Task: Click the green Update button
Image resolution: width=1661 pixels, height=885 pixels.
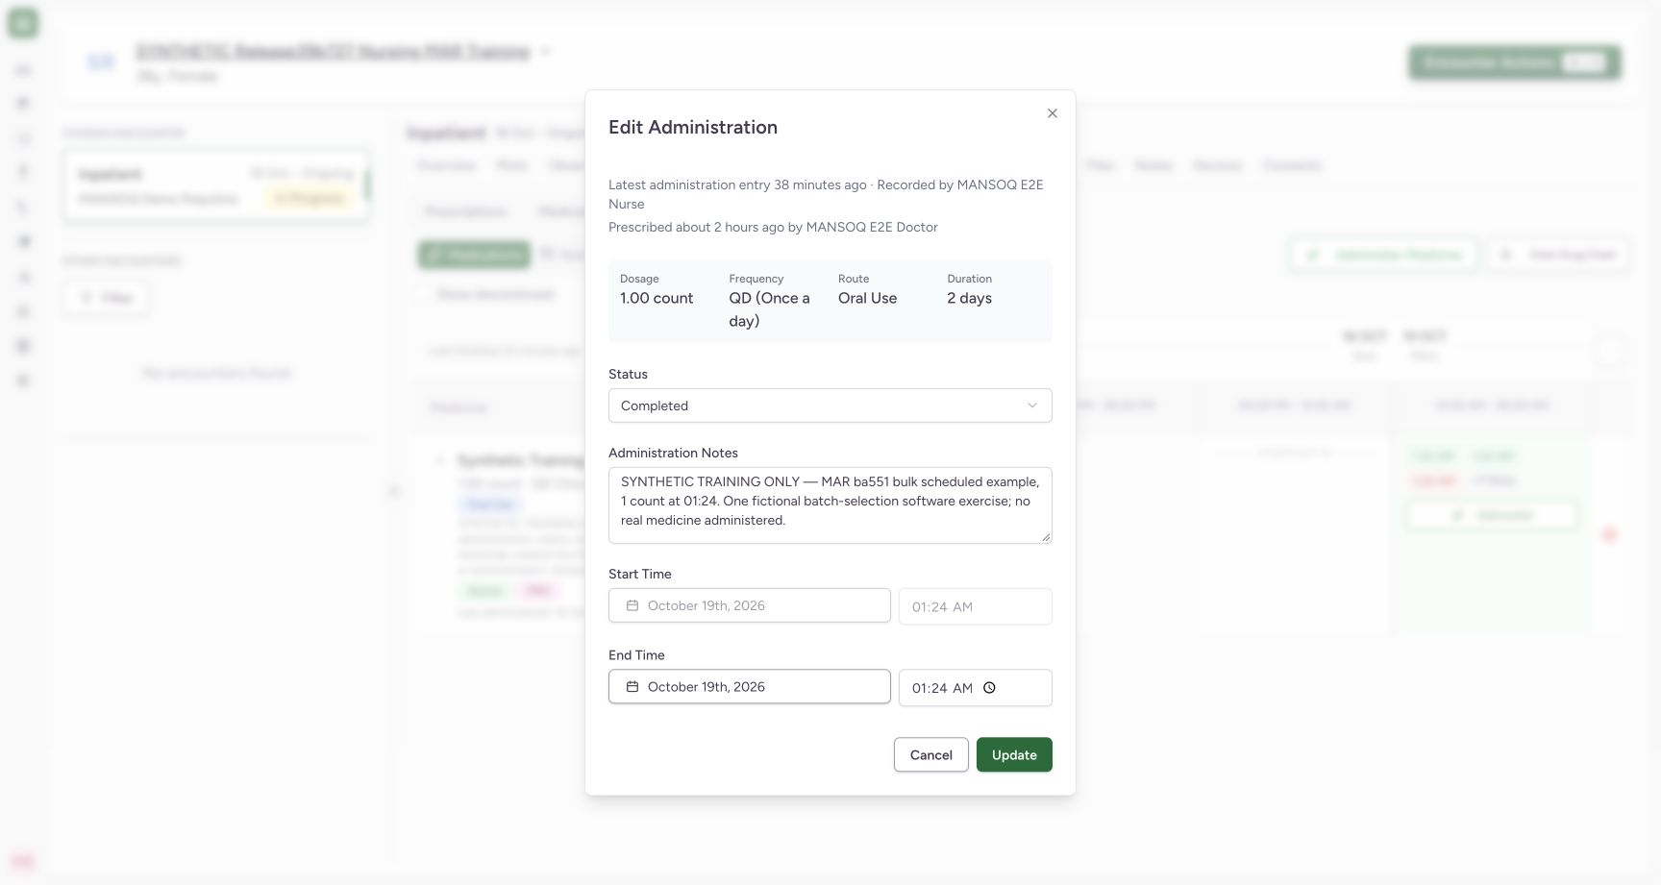Action: [x=1014, y=754]
